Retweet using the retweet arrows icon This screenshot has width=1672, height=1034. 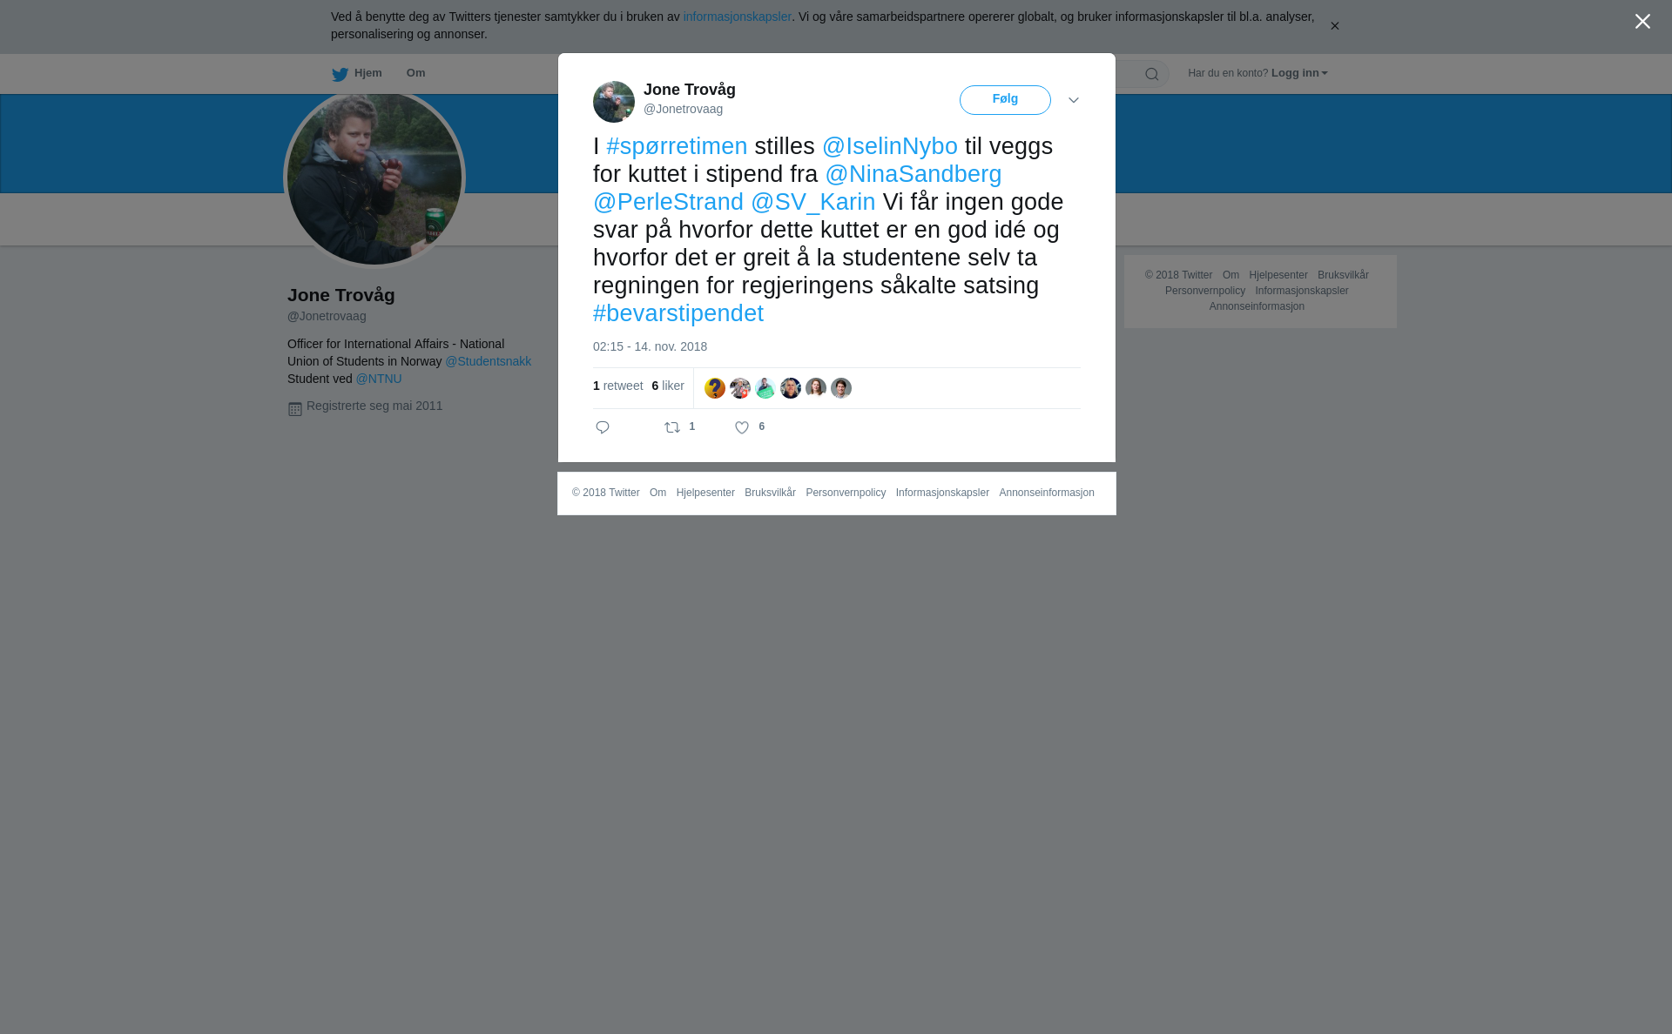point(672,427)
